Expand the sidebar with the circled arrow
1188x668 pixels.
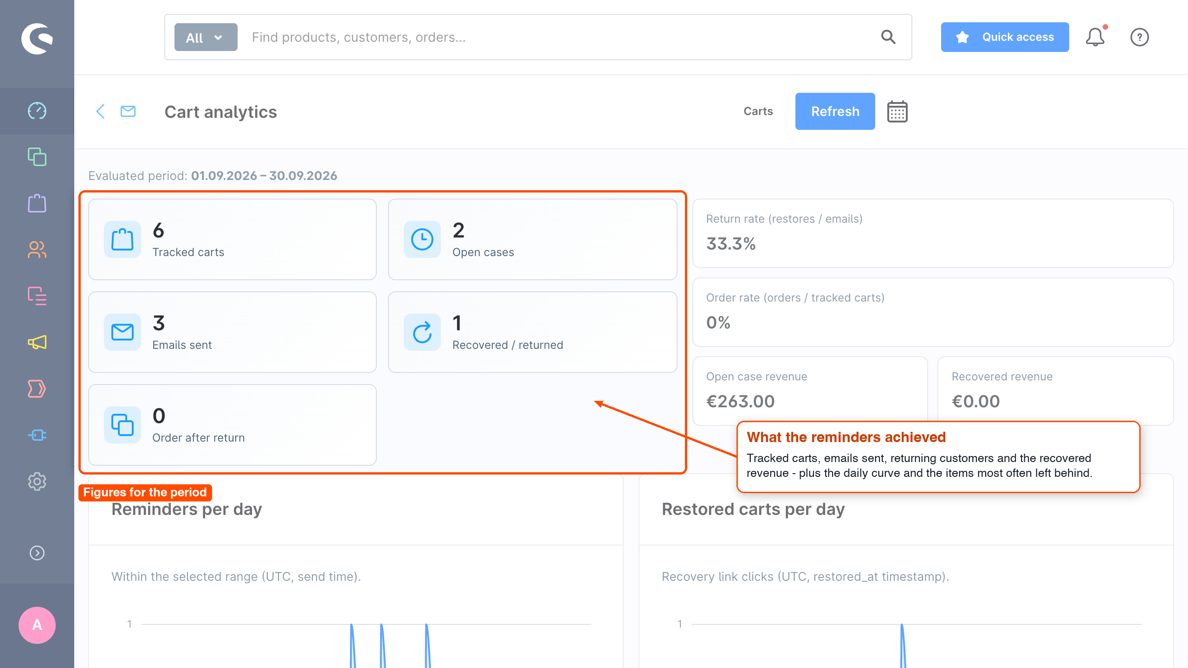click(37, 553)
